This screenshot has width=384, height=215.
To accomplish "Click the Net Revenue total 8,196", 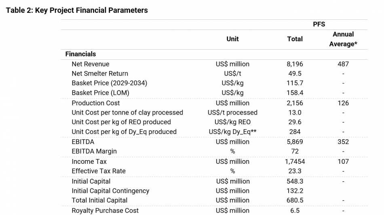I will (295, 64).
